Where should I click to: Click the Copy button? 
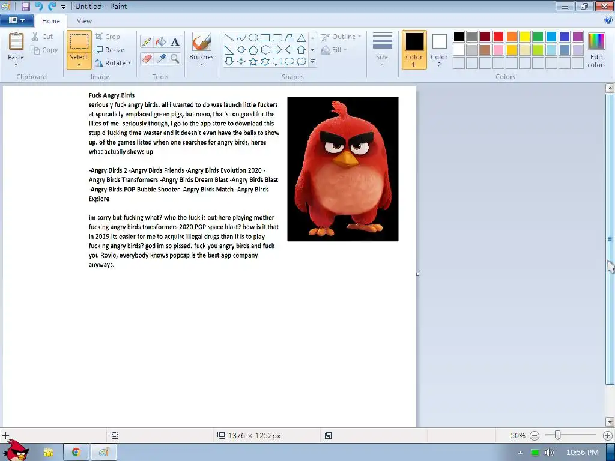click(x=44, y=50)
